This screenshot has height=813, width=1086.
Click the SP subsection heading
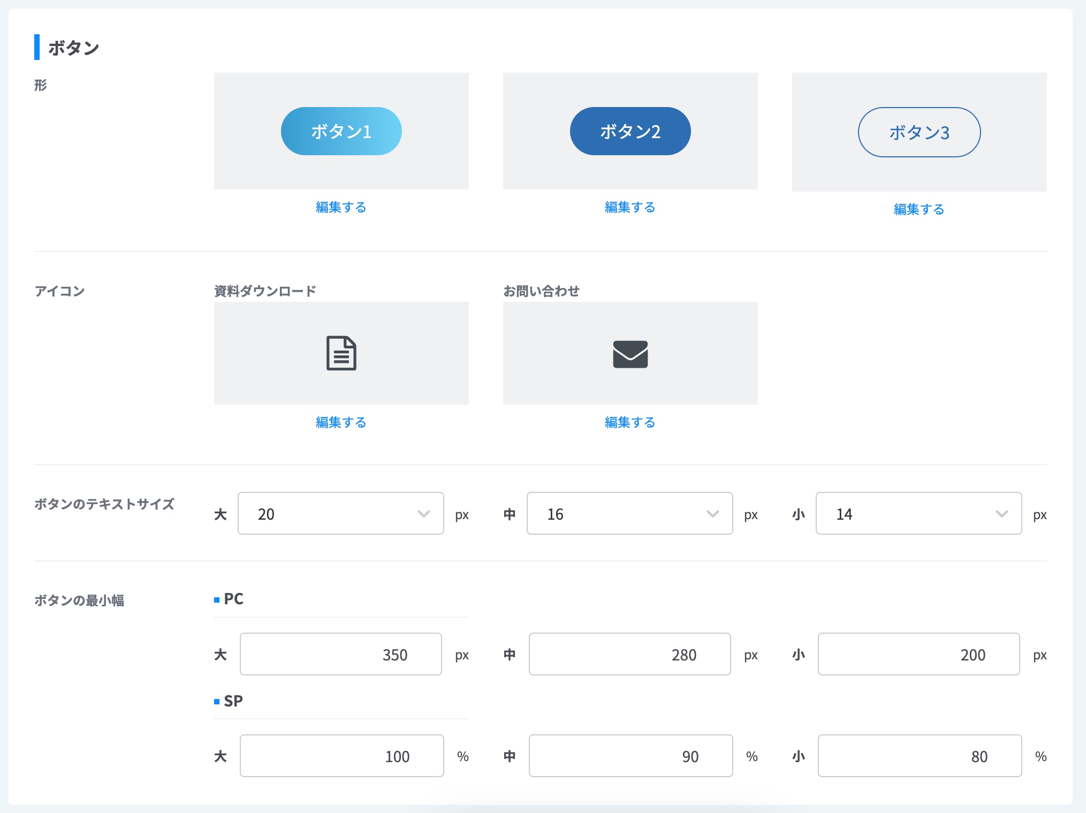coord(233,701)
